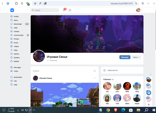
Task: Click the Ads megaphone icon
Action: 12,81
